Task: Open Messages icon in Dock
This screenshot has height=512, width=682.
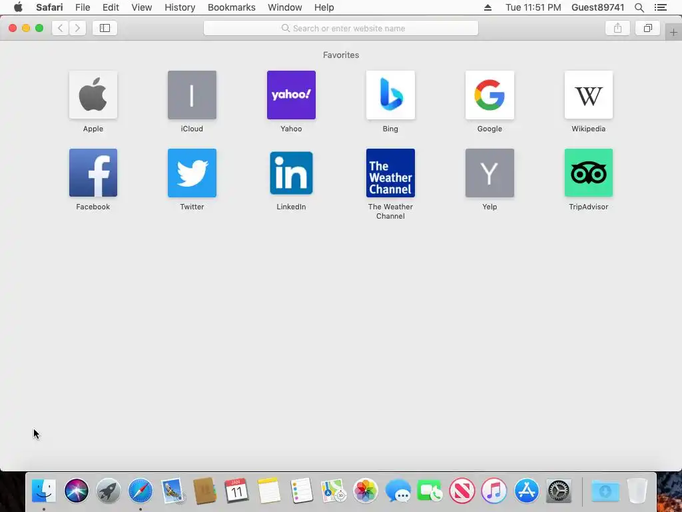Action: click(398, 491)
